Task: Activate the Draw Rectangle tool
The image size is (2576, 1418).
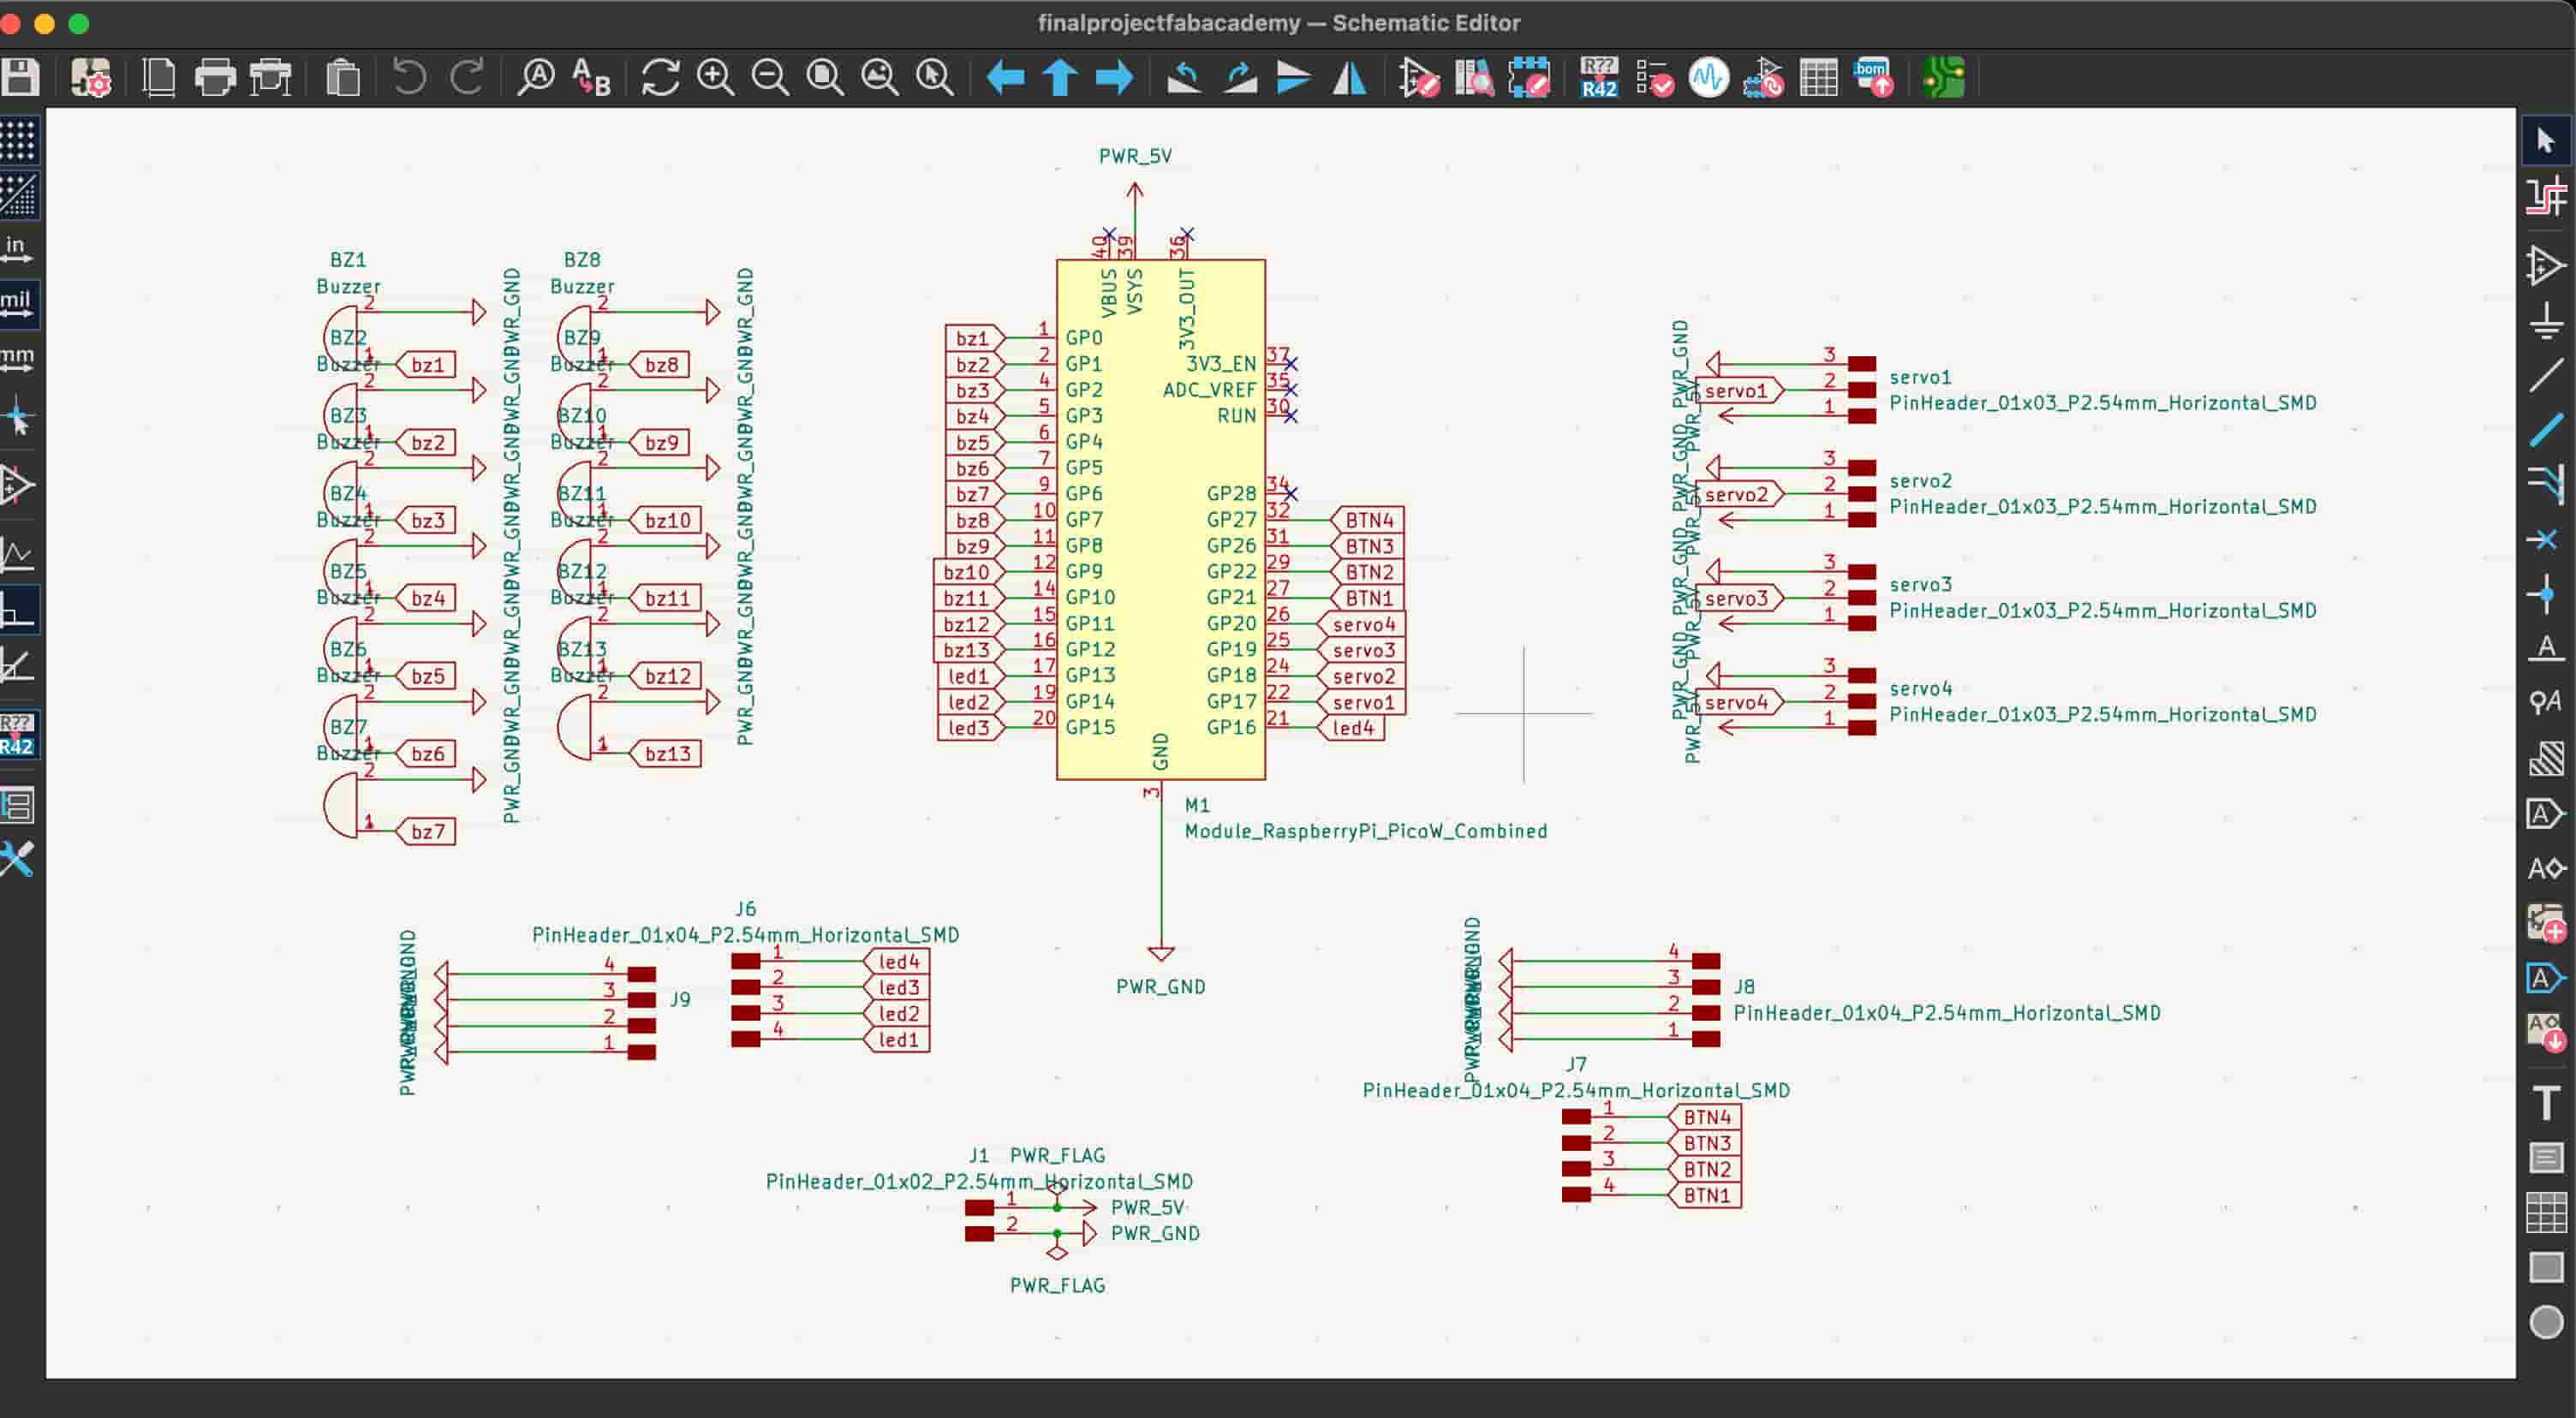Action: 2546,1267
